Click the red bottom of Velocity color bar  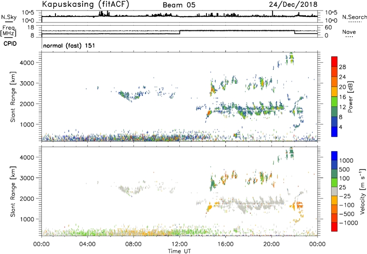[334, 227]
